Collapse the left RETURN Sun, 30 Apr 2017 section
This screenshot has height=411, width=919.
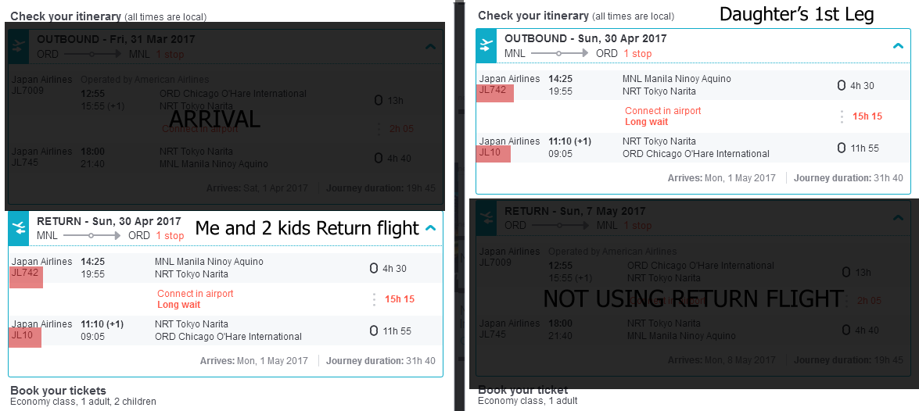click(x=430, y=227)
